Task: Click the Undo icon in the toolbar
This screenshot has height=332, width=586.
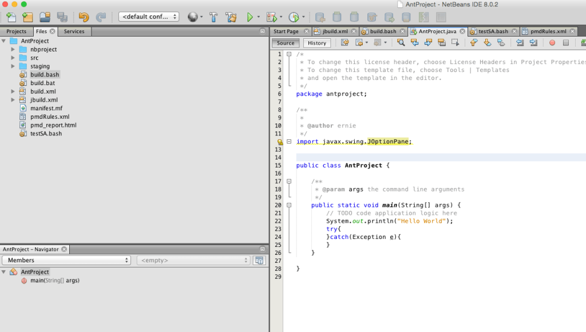Action: pyautogui.click(x=83, y=16)
